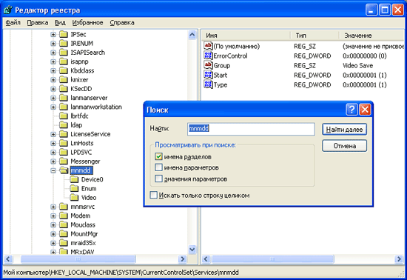
Task: Click the values pane scroll right arrow
Action: click(399, 259)
